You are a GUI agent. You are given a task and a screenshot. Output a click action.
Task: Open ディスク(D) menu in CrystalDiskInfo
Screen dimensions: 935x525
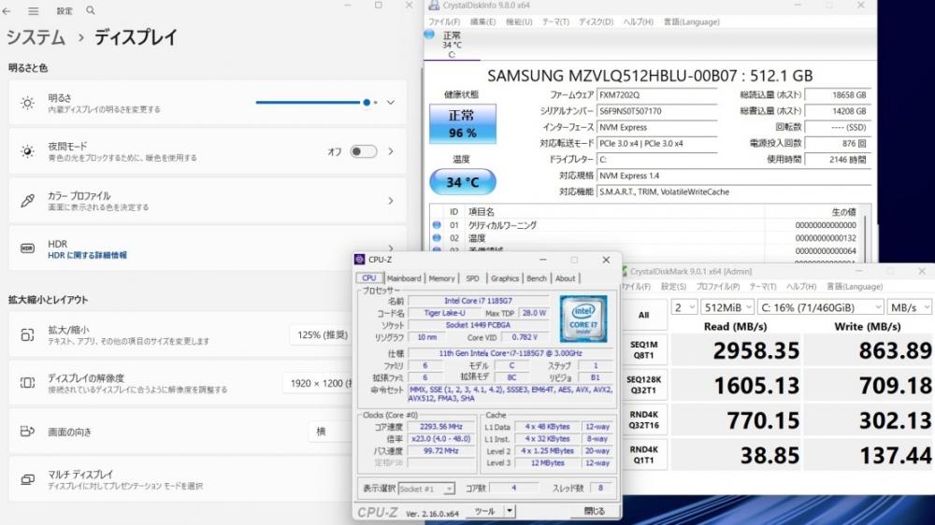click(x=596, y=22)
